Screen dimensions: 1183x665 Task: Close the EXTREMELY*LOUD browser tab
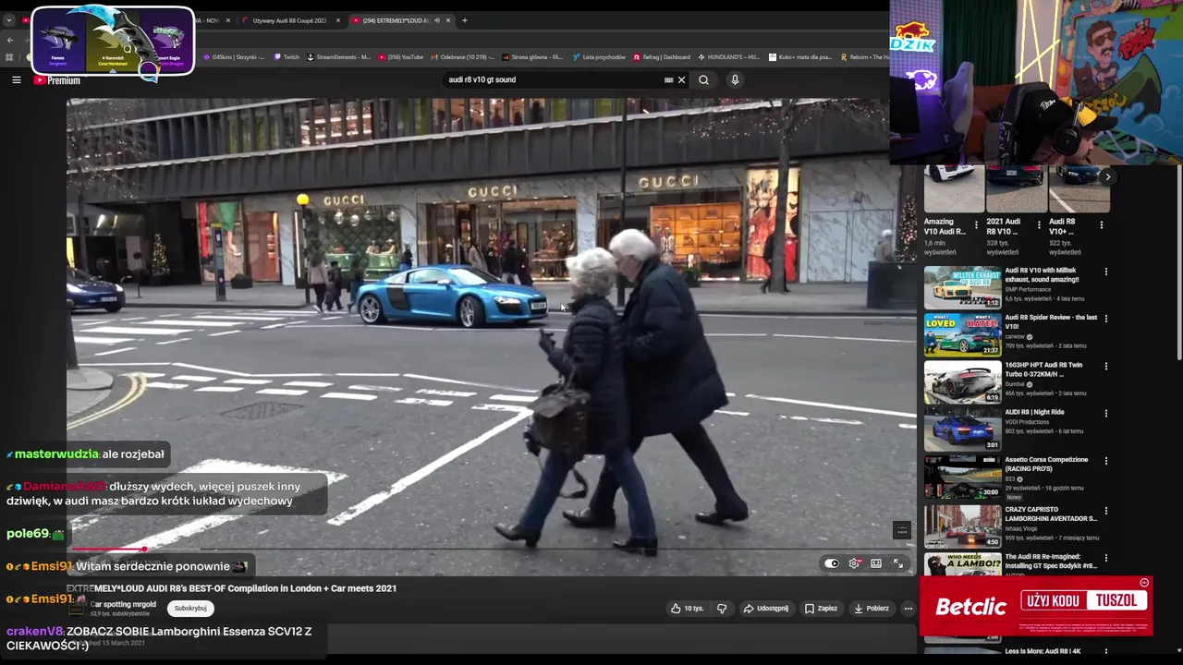click(448, 20)
